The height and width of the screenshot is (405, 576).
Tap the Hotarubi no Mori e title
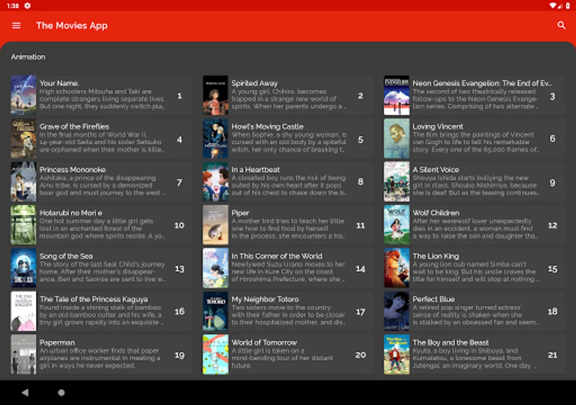71,213
